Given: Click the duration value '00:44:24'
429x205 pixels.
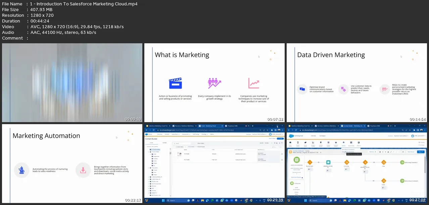Looking at the screenshot, I should pyautogui.click(x=40, y=21).
